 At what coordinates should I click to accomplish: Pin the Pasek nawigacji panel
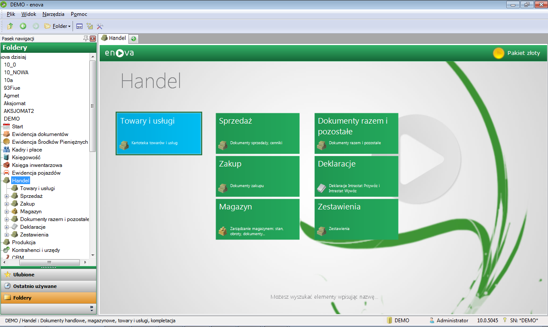click(86, 39)
